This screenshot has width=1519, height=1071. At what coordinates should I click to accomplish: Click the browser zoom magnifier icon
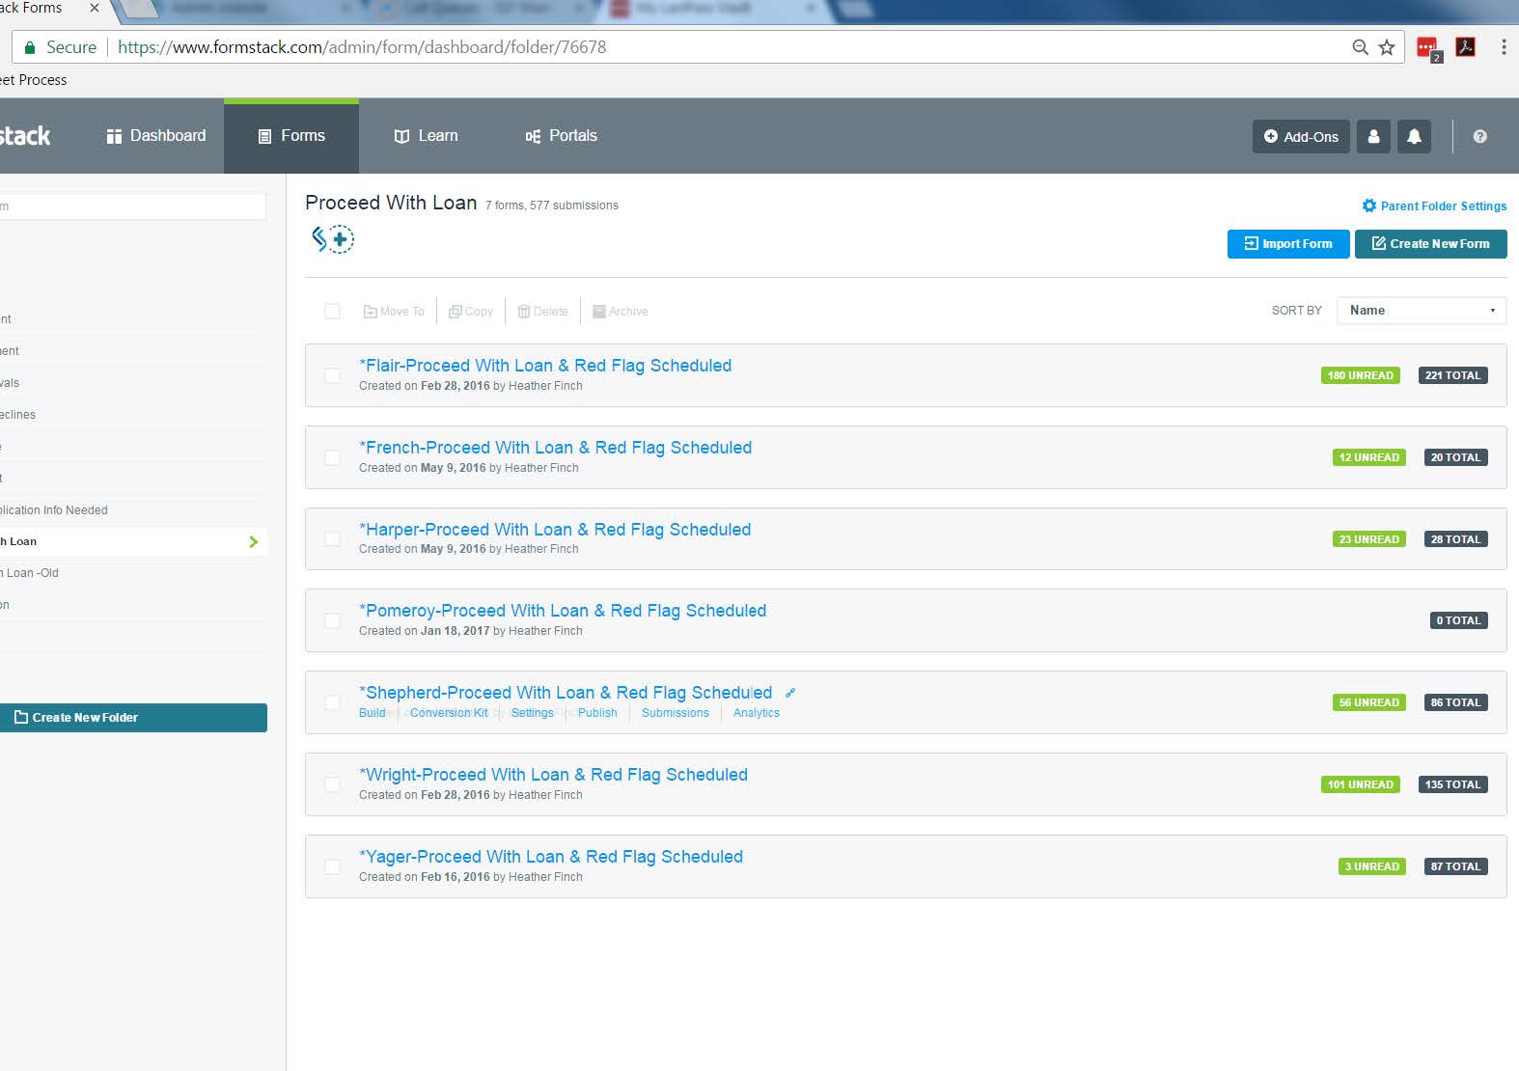coord(1360,47)
